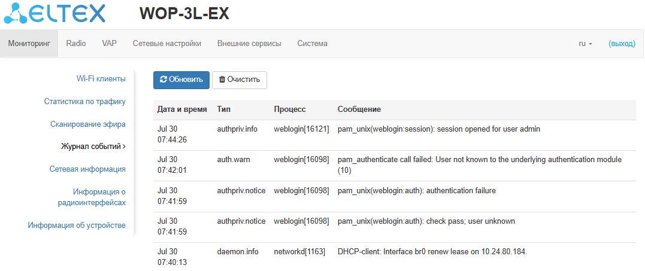Viewport: 645px width, 271px height.
Task: Show Информация об устройстве page
Action: [x=77, y=225]
